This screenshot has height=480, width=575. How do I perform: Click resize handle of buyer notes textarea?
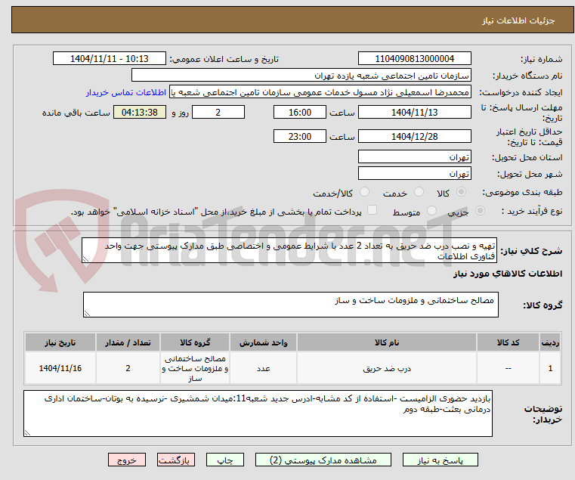(27, 432)
